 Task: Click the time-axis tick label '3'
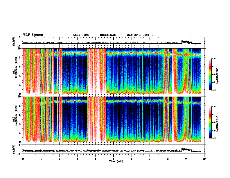77,159
